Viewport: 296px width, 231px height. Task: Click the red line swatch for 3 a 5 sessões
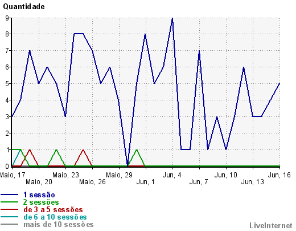pyautogui.click(x=9, y=209)
